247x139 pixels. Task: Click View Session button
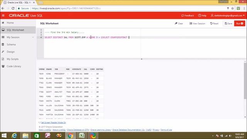pyautogui.click(x=197, y=24)
